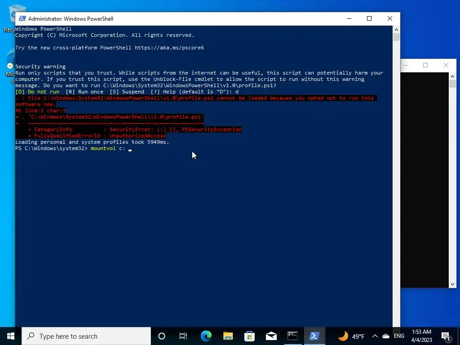
Task: Maximize the PowerShell window
Action: pos(369,18)
